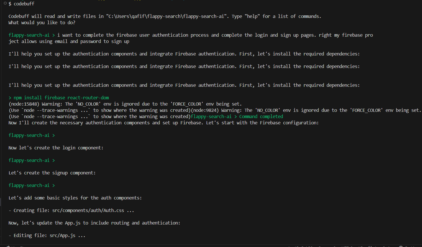The image size is (422, 247).
Task: Click the "(node:9824) Warning" message
Action: [306, 110]
